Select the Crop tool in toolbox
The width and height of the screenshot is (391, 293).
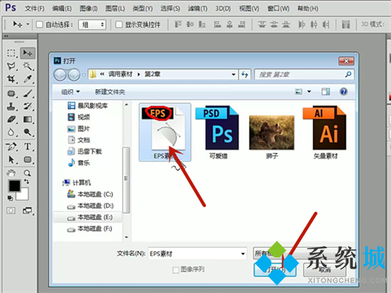pos(11,79)
